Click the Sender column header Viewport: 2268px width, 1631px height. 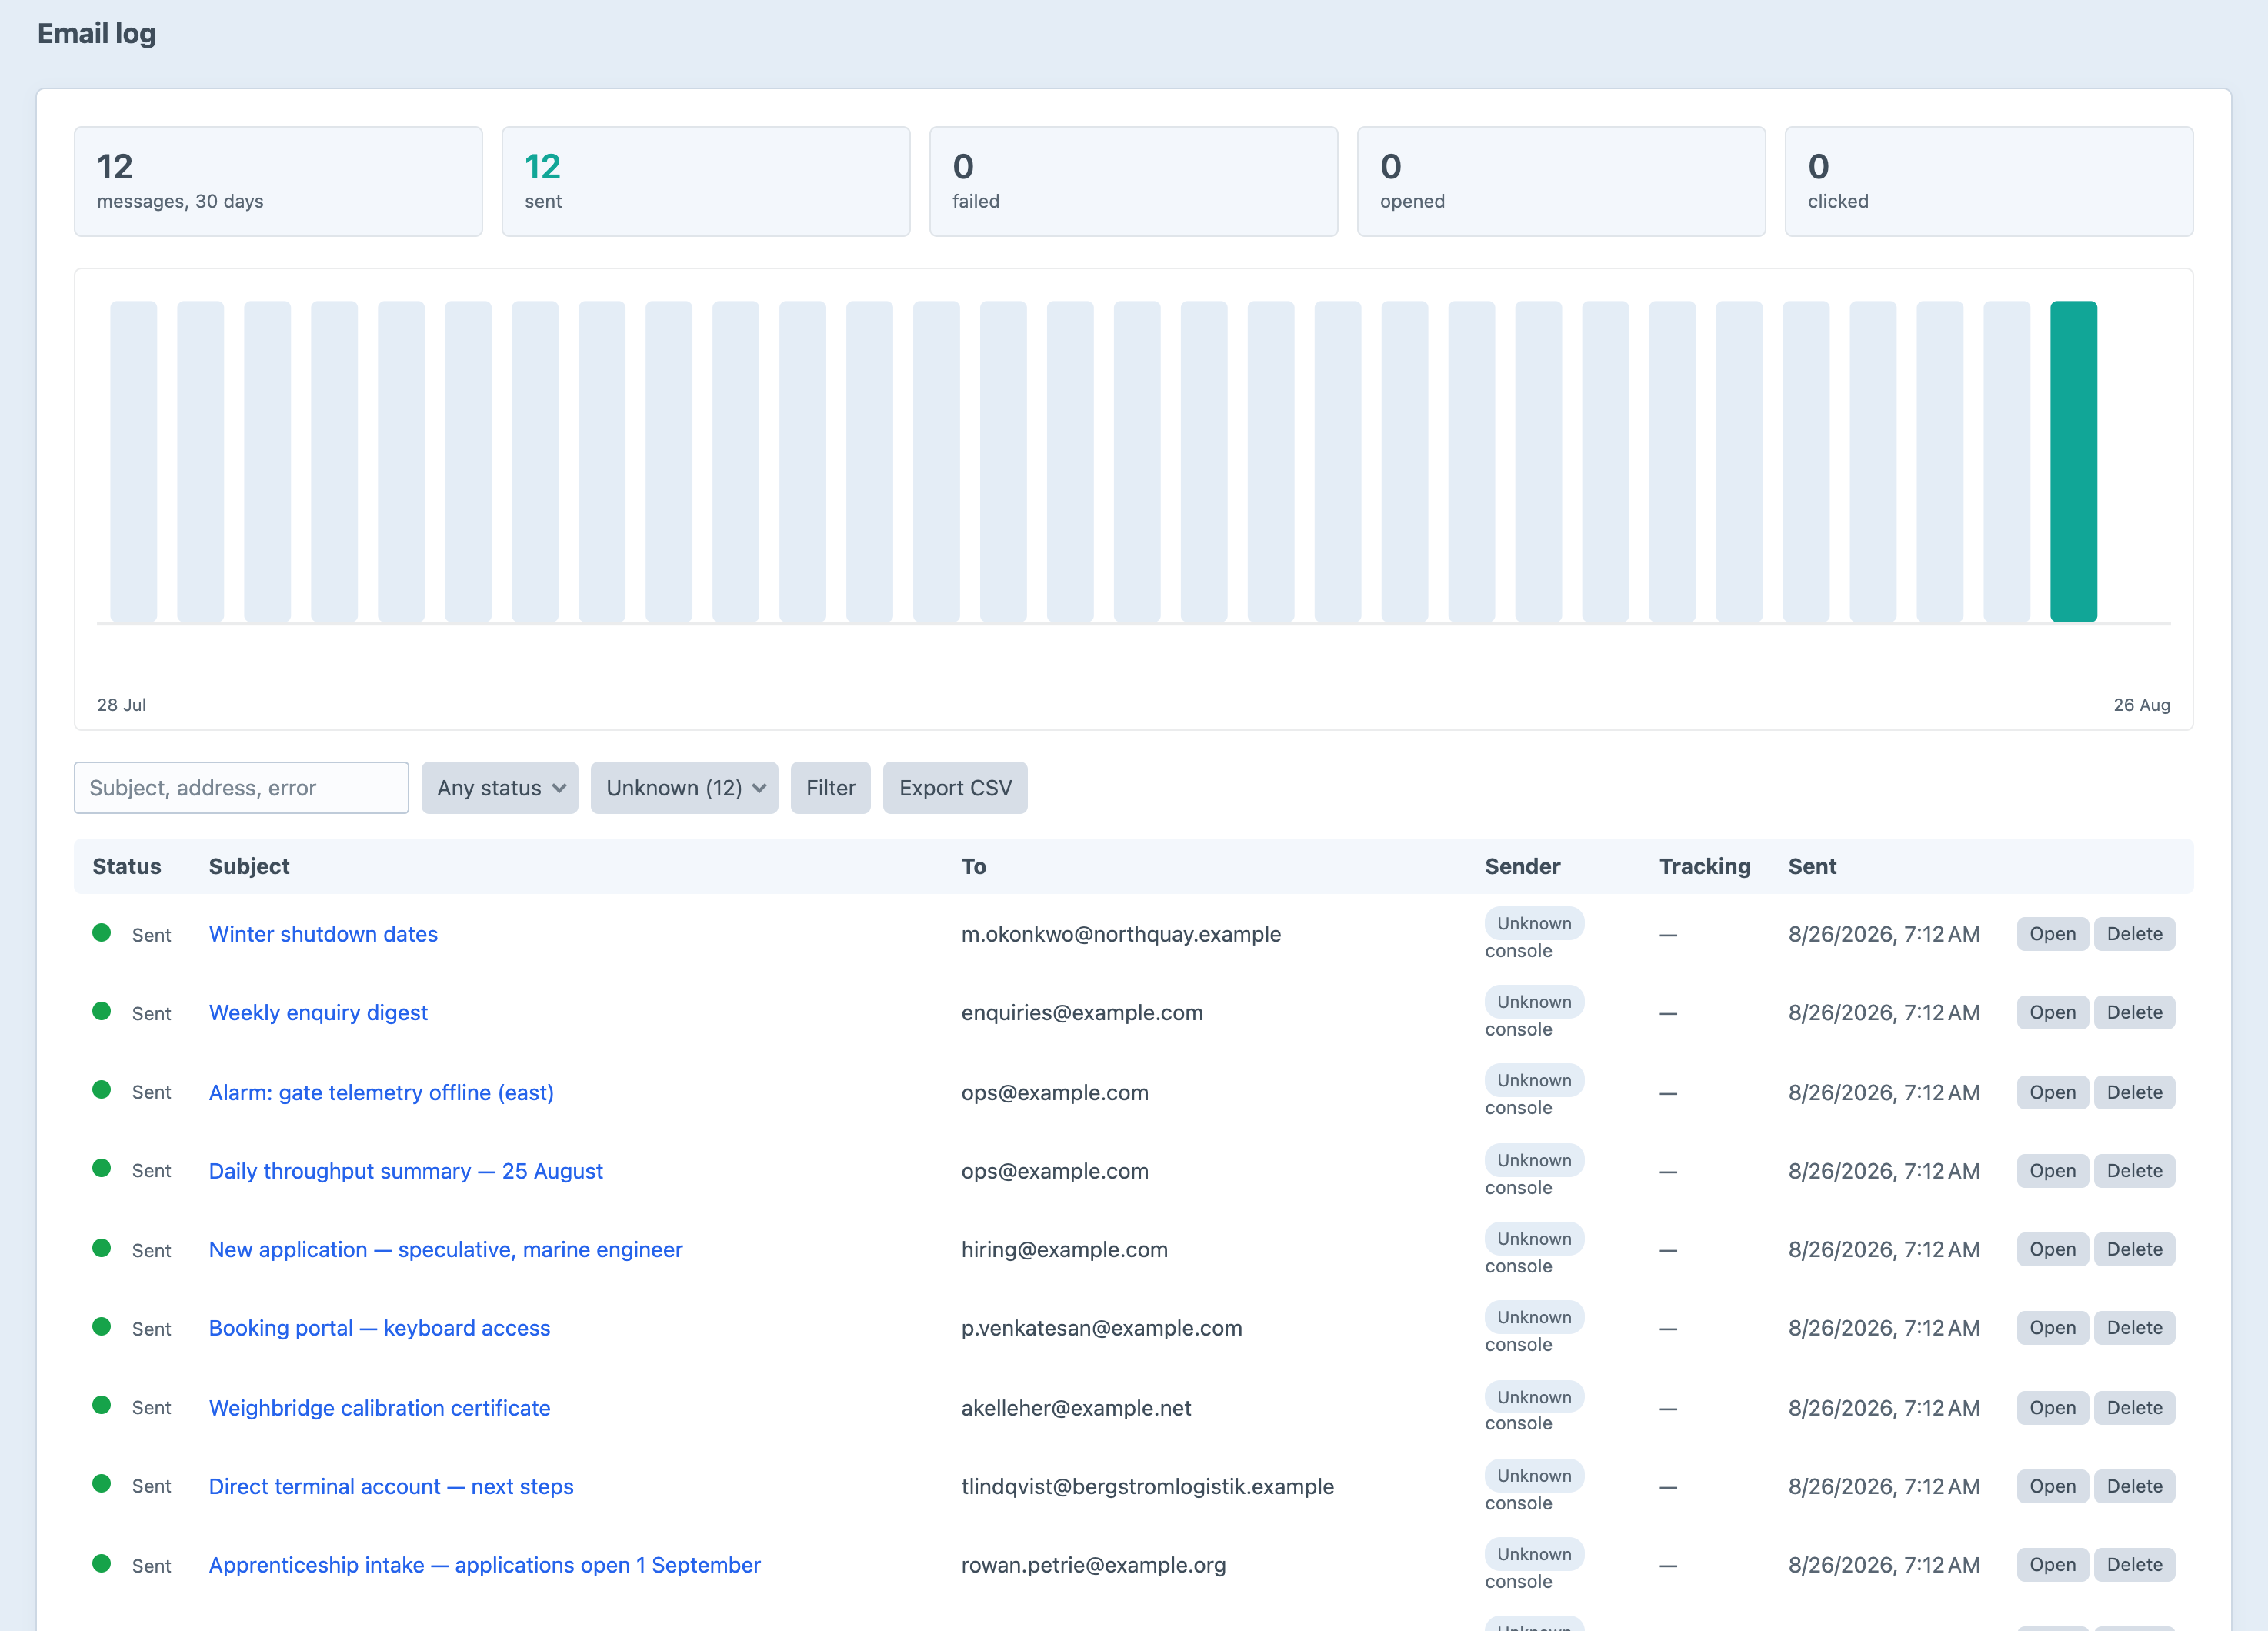[x=1522, y=866]
